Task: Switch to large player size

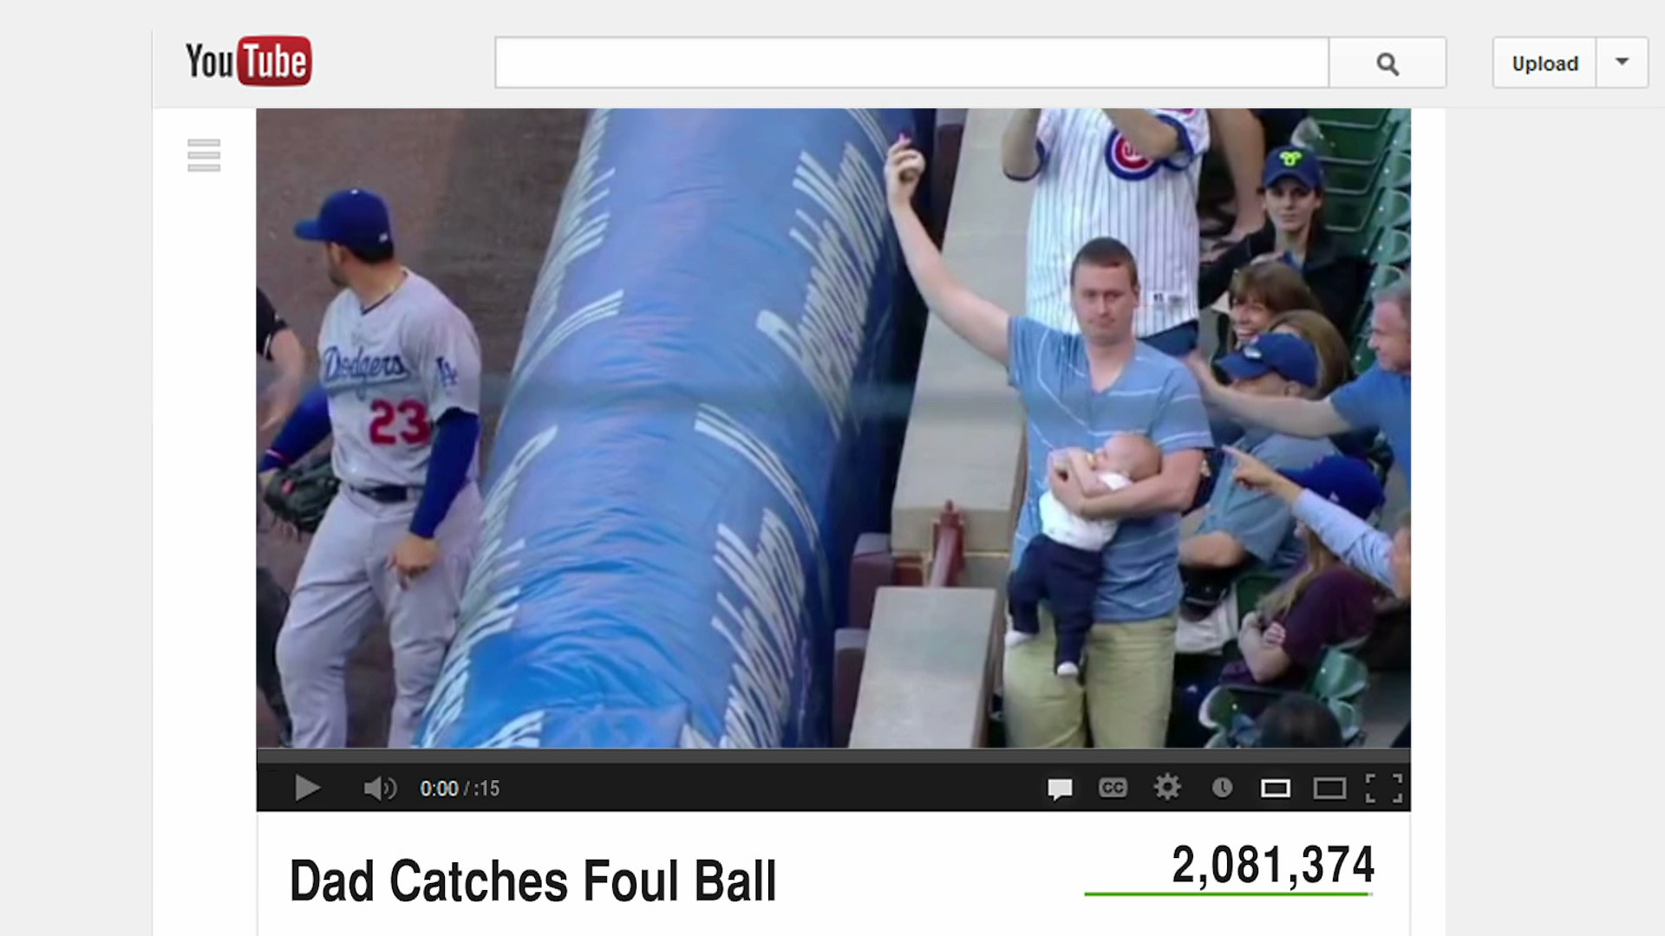Action: [1329, 788]
